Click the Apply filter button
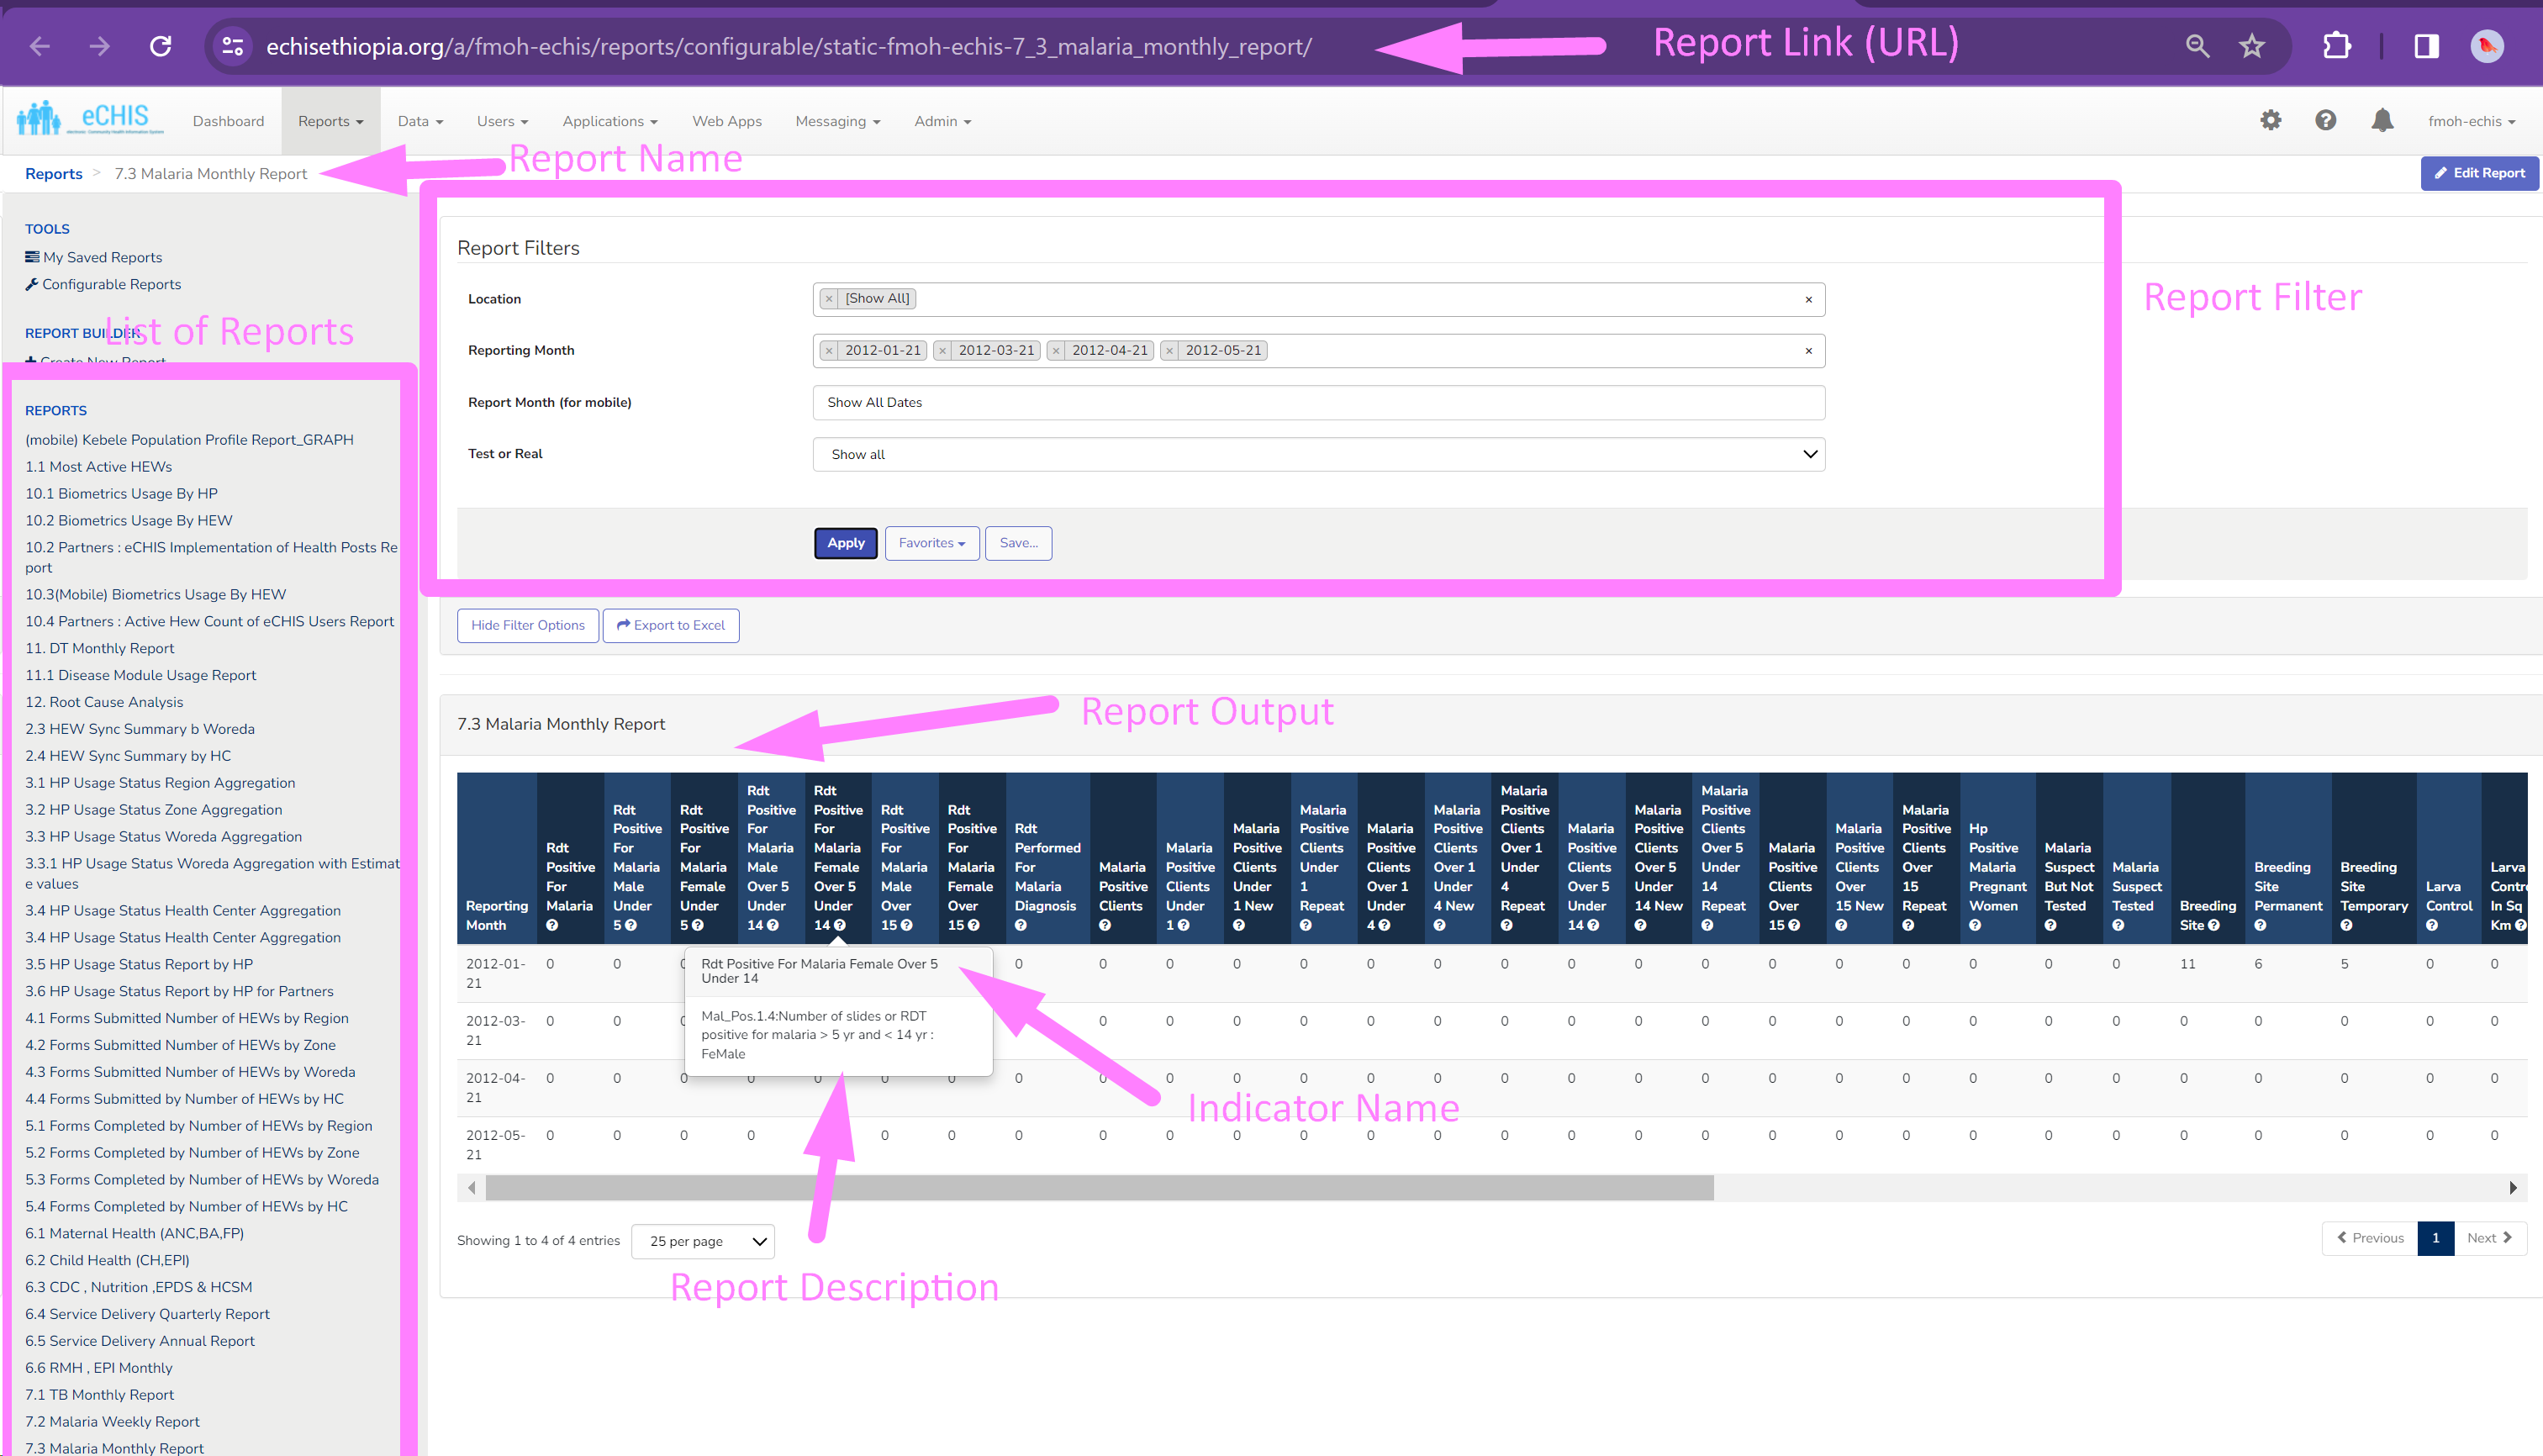The image size is (2543, 1456). pyautogui.click(x=845, y=543)
